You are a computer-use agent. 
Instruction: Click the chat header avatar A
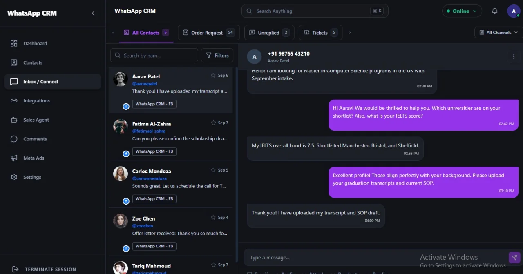[x=254, y=57]
